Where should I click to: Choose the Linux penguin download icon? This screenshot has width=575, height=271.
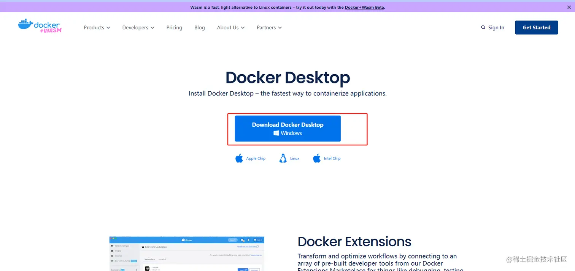tap(283, 158)
